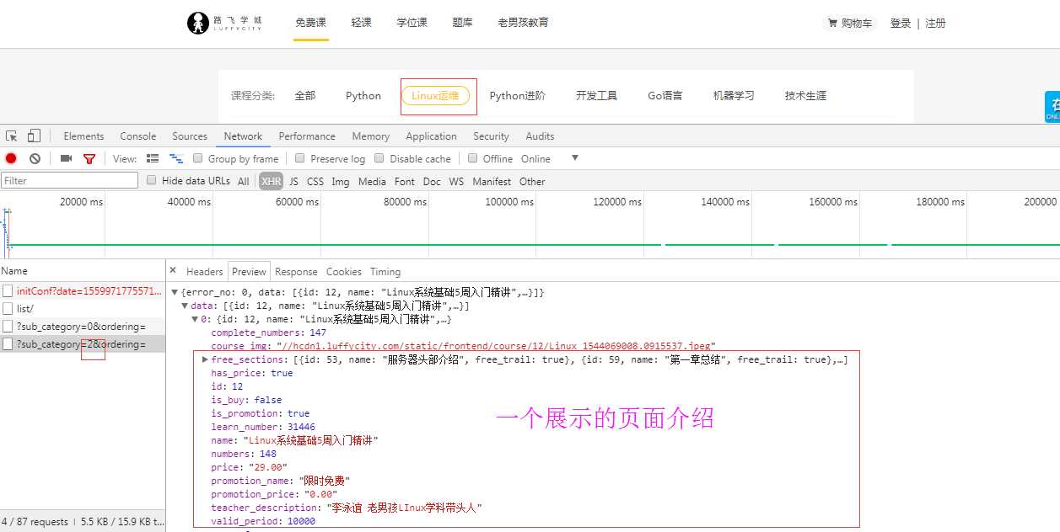Open the Cookies details tab
Screen dimensions: 1060x532
pyautogui.click(x=344, y=272)
